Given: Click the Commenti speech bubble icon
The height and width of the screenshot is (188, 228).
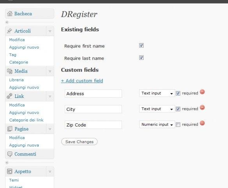Looking at the screenshot, I should click(x=10, y=154).
